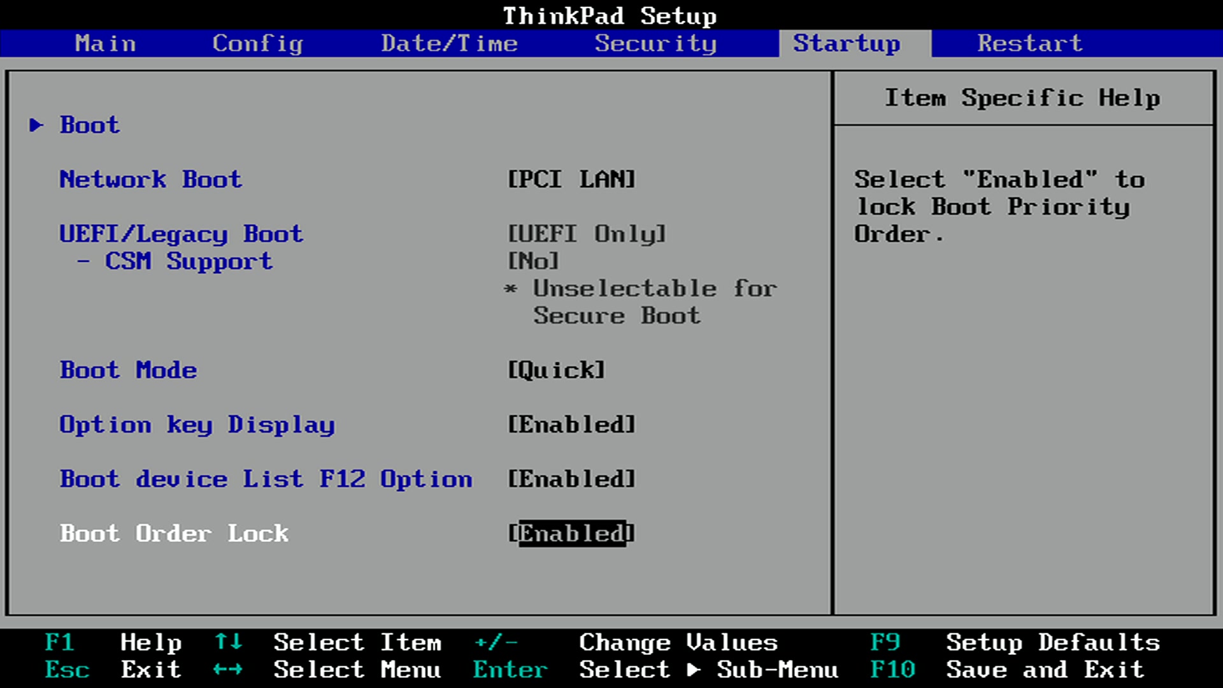Viewport: 1223px width, 688px height.
Task: Click the Sub-Menu triangle icon in footer
Action: (x=694, y=670)
